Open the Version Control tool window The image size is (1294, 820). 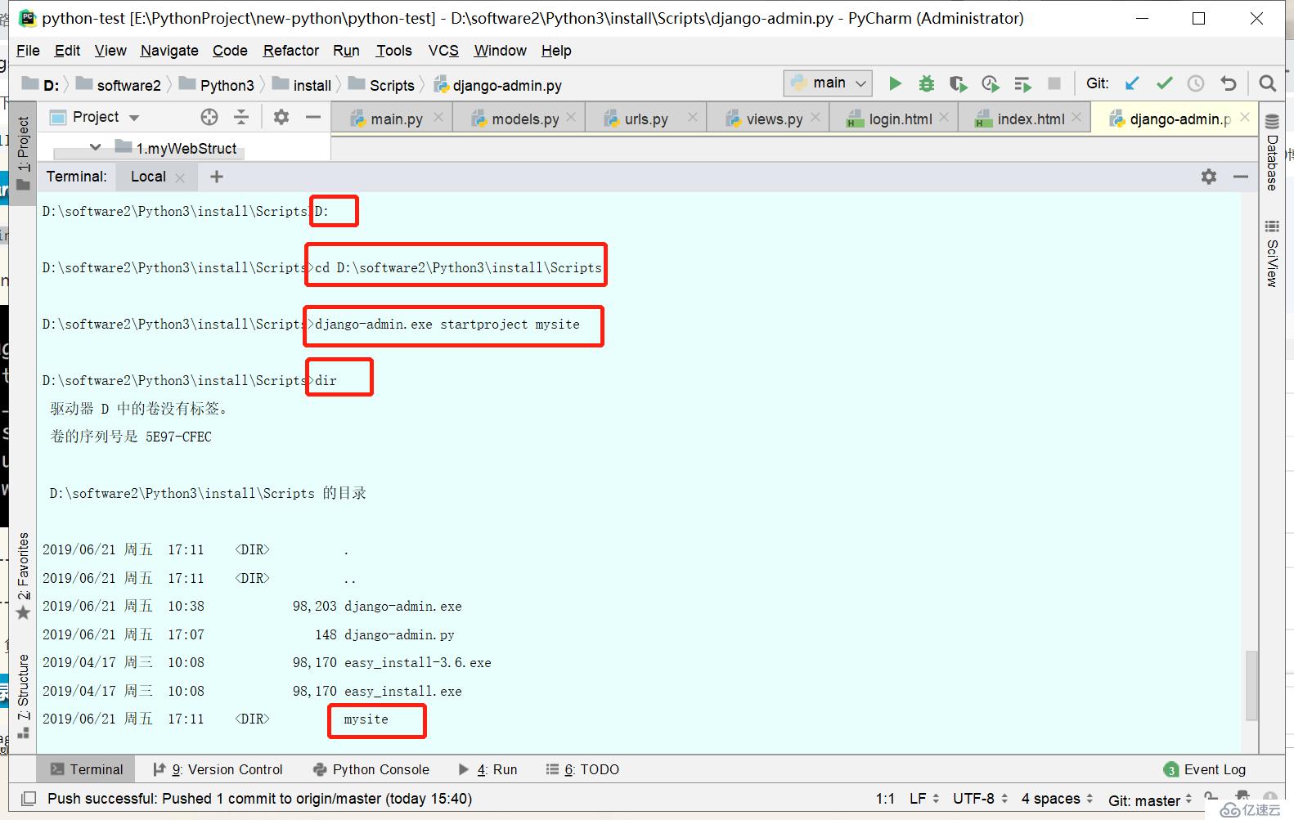pyautogui.click(x=218, y=769)
